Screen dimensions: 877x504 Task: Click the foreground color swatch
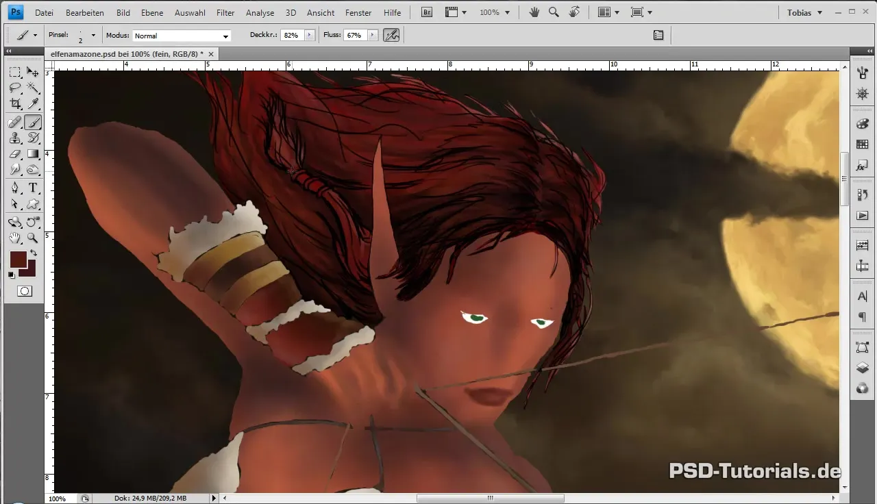pyautogui.click(x=18, y=260)
